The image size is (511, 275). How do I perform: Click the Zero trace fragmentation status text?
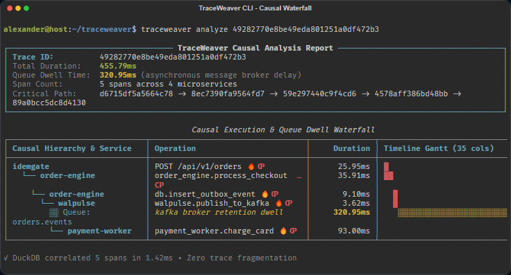(x=242, y=258)
